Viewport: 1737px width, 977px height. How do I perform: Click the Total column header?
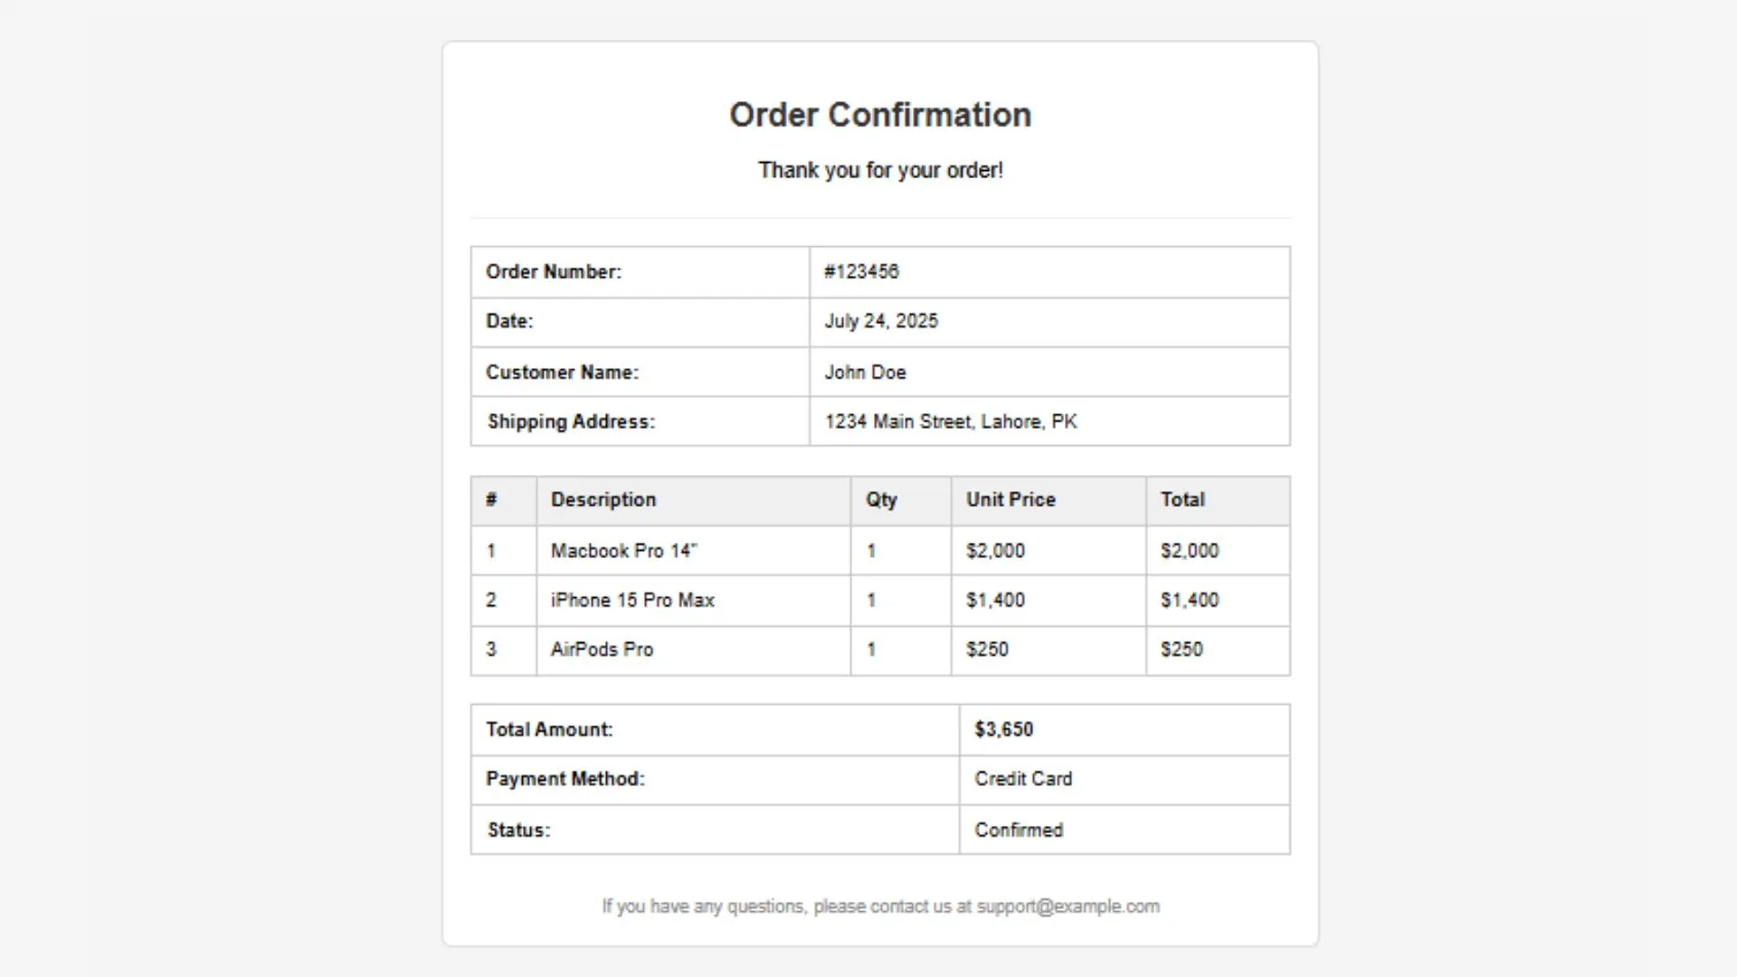(x=1182, y=499)
